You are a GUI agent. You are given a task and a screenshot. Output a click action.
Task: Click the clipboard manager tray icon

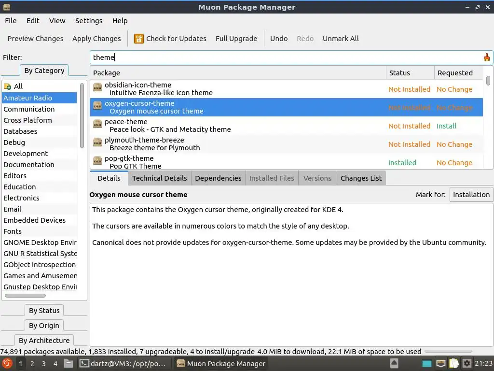pyautogui.click(x=453, y=363)
